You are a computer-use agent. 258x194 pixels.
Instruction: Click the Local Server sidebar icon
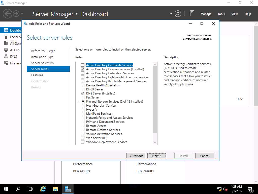6,37
